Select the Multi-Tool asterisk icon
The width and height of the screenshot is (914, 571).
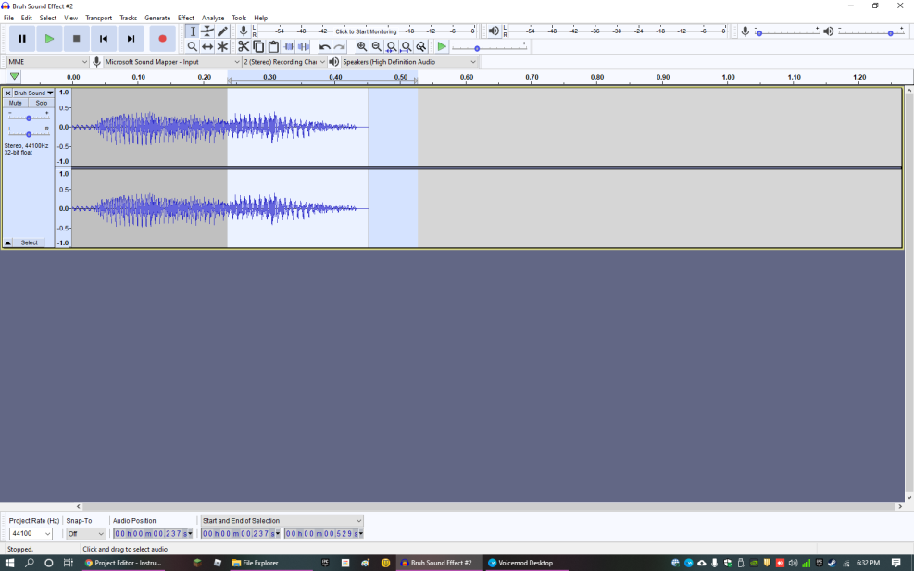click(x=222, y=46)
